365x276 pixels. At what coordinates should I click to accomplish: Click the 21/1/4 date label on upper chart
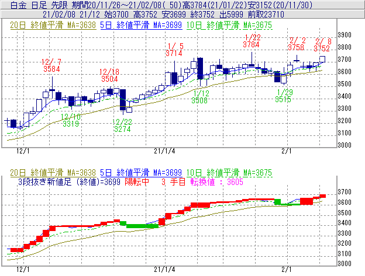click(164, 151)
